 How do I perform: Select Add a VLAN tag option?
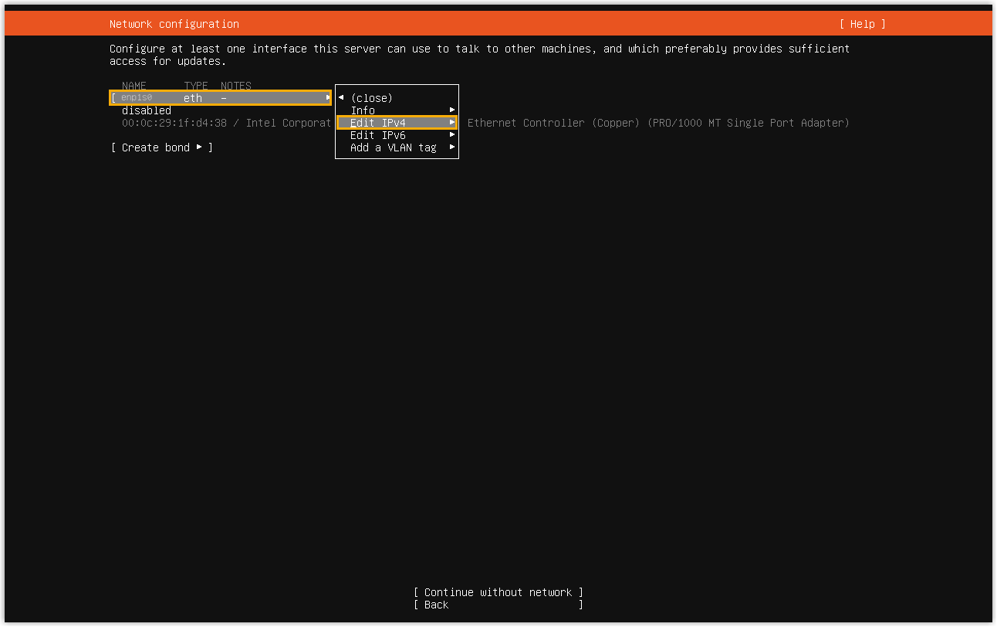click(x=394, y=147)
